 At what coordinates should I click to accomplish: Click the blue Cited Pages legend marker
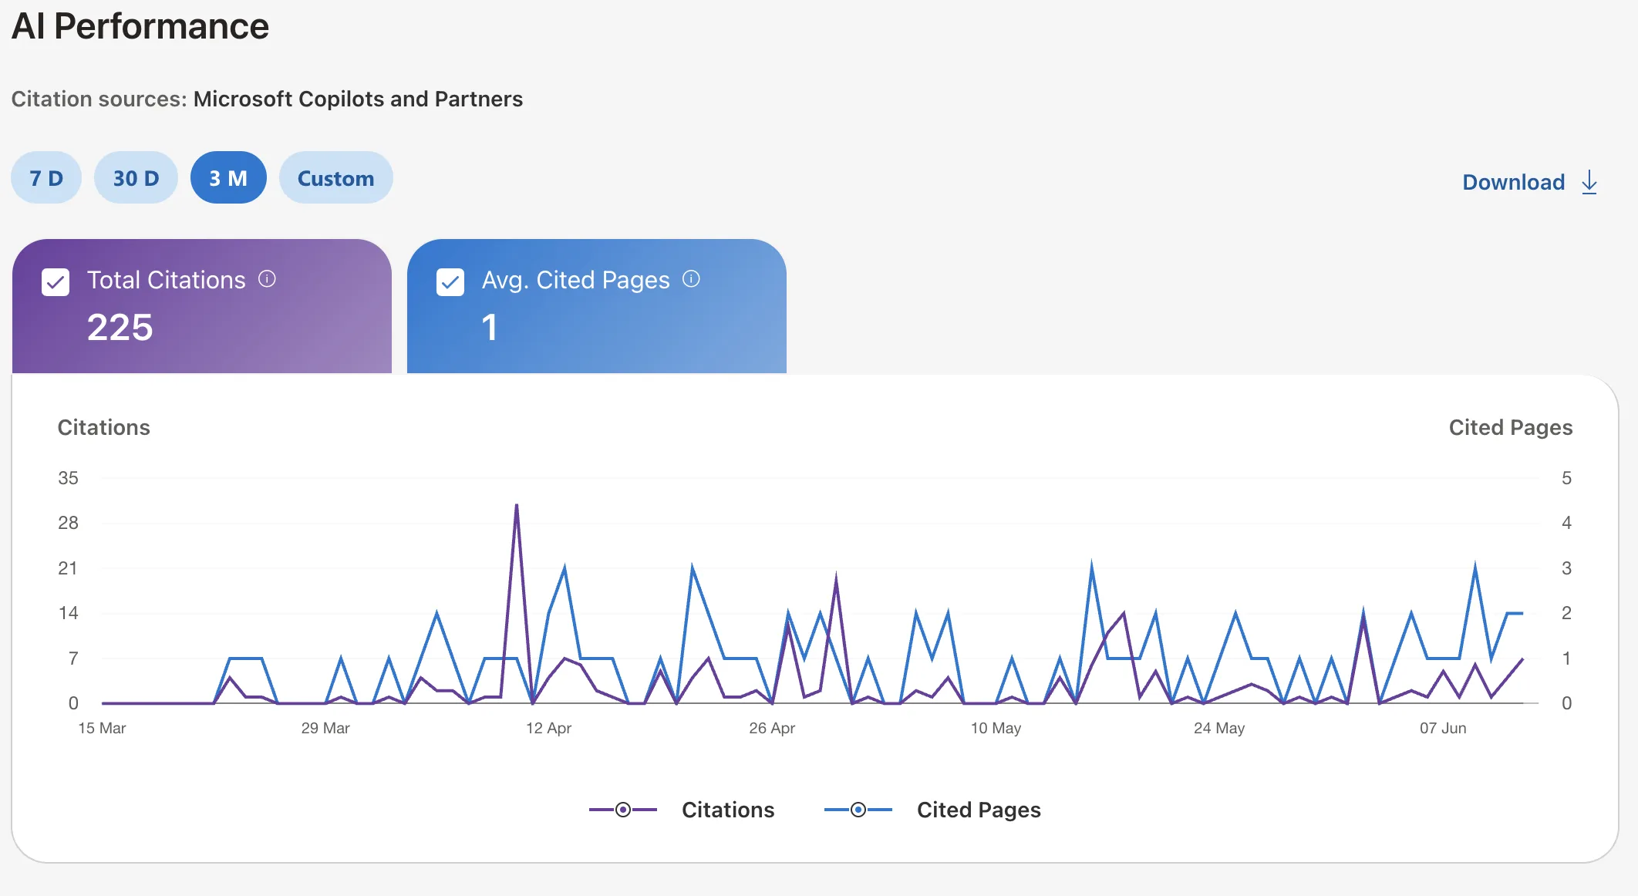[x=858, y=810]
